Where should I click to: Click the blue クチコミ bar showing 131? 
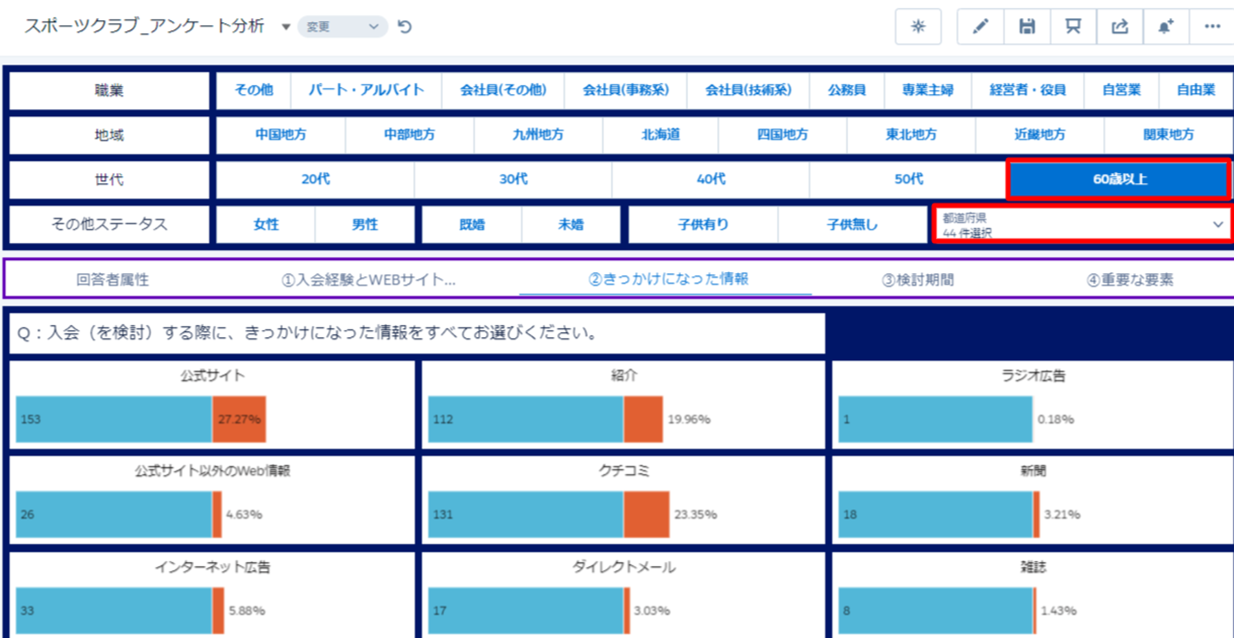pos(525,515)
